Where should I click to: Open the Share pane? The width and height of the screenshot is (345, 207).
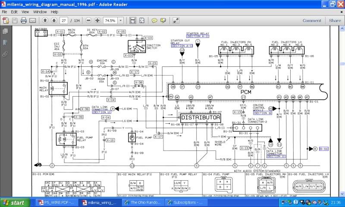(335, 20)
